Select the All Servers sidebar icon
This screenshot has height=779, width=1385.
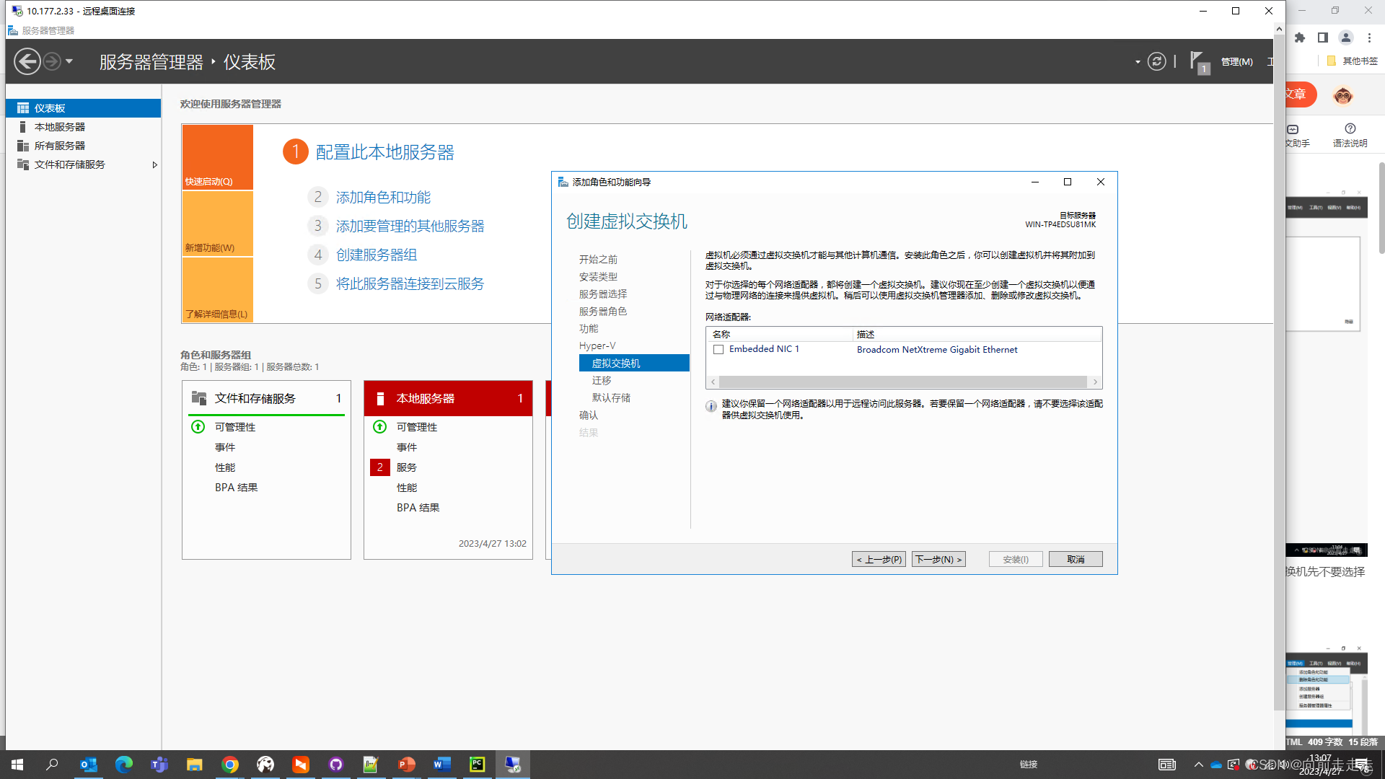pos(23,146)
